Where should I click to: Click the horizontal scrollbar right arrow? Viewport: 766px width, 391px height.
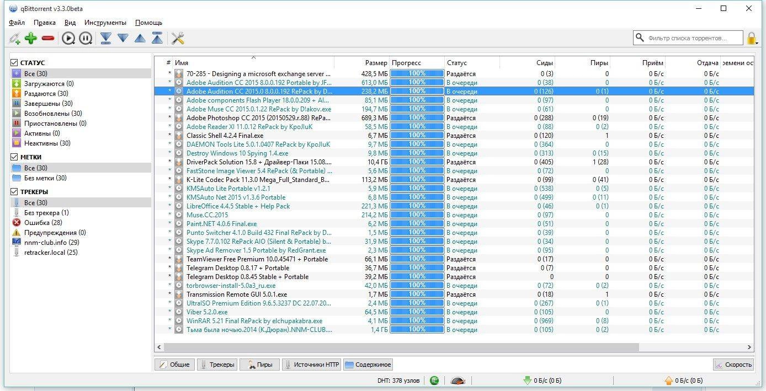[749, 347]
